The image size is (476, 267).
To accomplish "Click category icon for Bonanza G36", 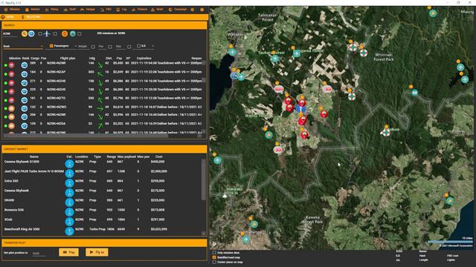I will (x=69, y=212).
